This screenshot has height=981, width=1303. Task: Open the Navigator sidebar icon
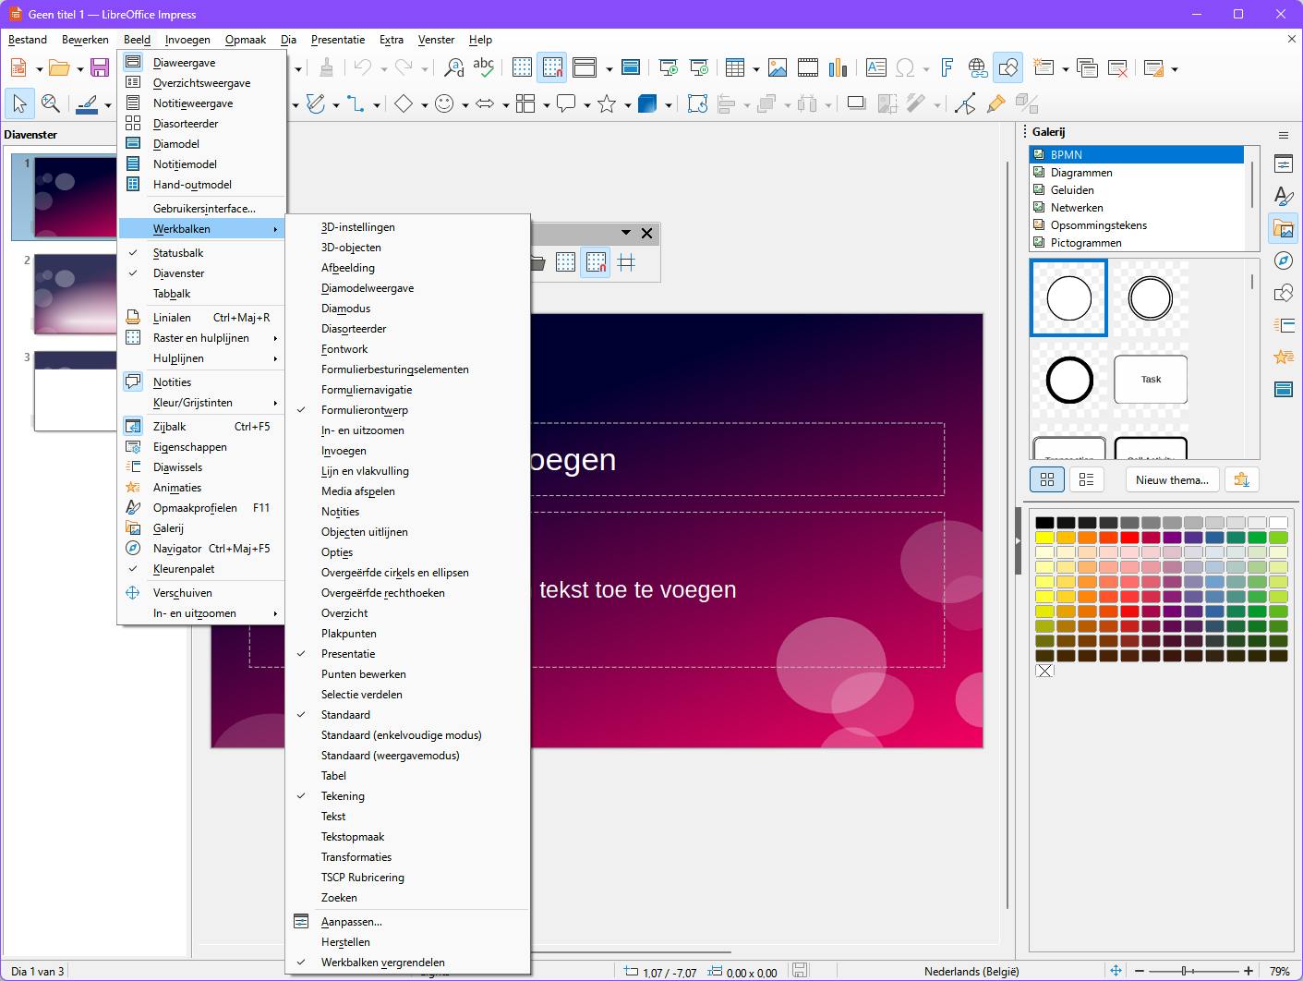pyautogui.click(x=1283, y=261)
